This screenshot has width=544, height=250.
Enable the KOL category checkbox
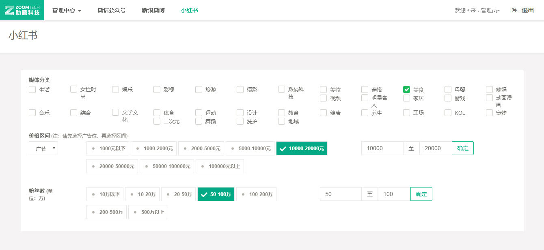(x=448, y=112)
